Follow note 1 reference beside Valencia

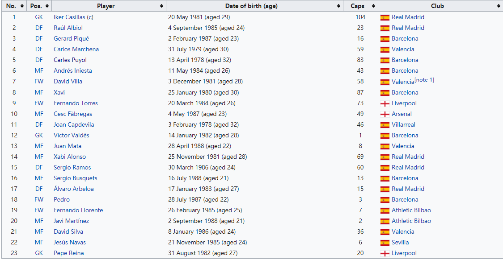pos(424,80)
